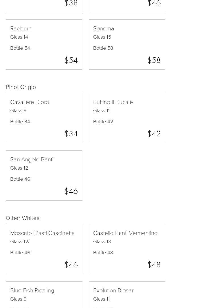
Task: Click the Other Whites section heading
Action: [22, 218]
